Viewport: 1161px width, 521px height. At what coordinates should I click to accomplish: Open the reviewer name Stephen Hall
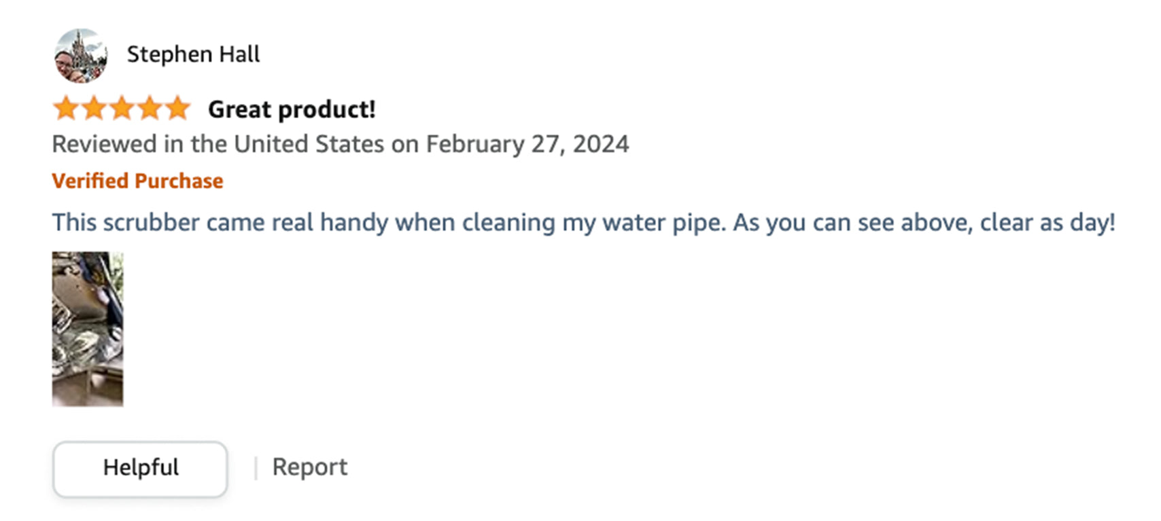193,54
